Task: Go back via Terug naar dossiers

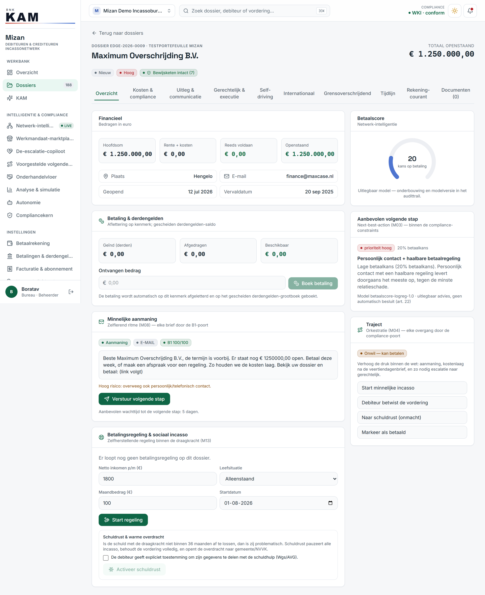Action: point(118,33)
